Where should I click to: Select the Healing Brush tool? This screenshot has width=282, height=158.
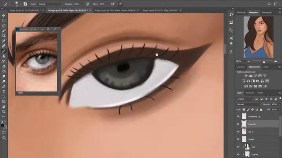click(x=4, y=46)
